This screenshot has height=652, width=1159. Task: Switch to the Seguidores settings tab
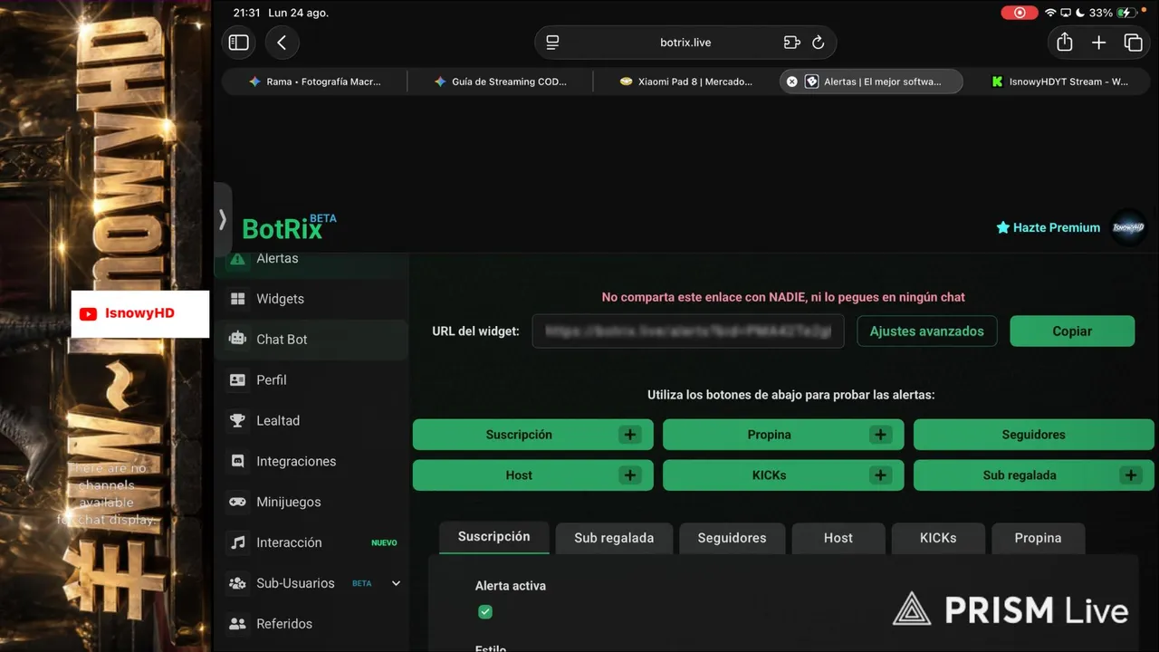[x=732, y=538]
